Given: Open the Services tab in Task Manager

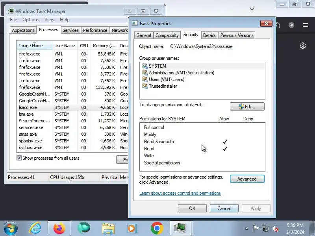Looking at the screenshot, I should [70, 30].
